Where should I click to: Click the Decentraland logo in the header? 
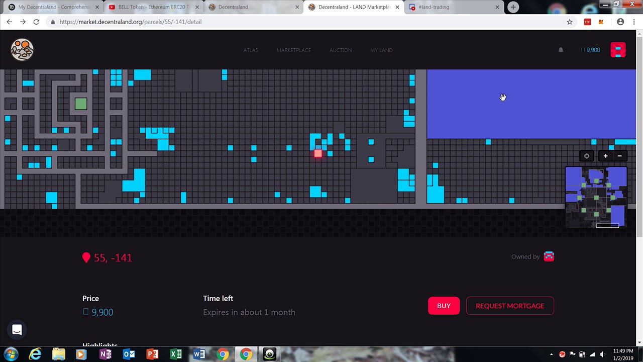(x=22, y=50)
